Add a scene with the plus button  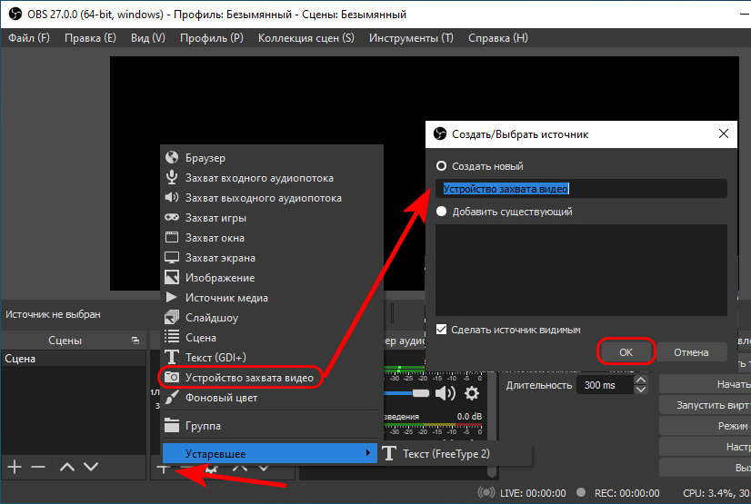coord(15,467)
